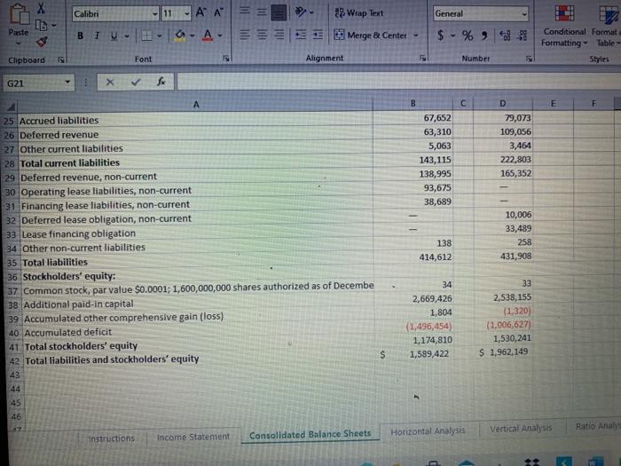Click the Paste clipboard icon
The width and height of the screenshot is (621, 466).
[x=19, y=15]
